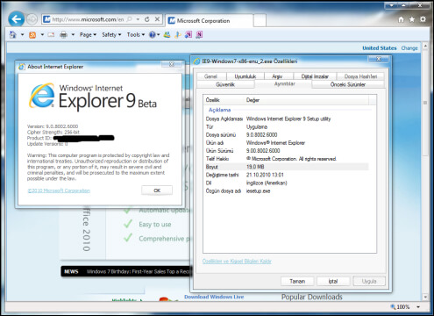The height and width of the screenshot is (316, 434).
Task: Click the page vertical scrollbar up arrow
Action: tap(425, 47)
